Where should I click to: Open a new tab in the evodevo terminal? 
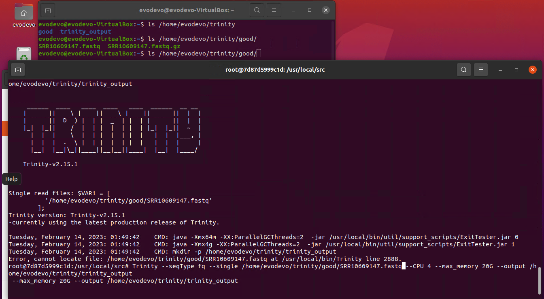pyautogui.click(x=48, y=10)
